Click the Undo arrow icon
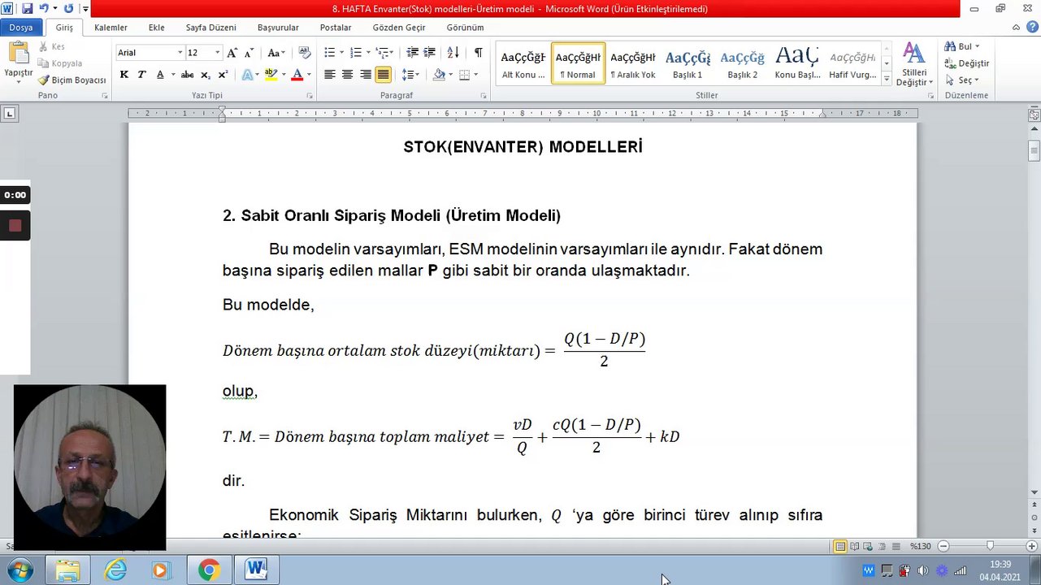This screenshot has height=585, width=1041. coord(43,9)
